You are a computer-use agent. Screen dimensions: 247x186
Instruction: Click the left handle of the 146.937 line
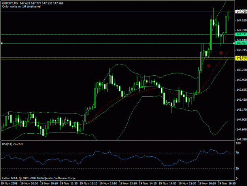tap(2, 43)
